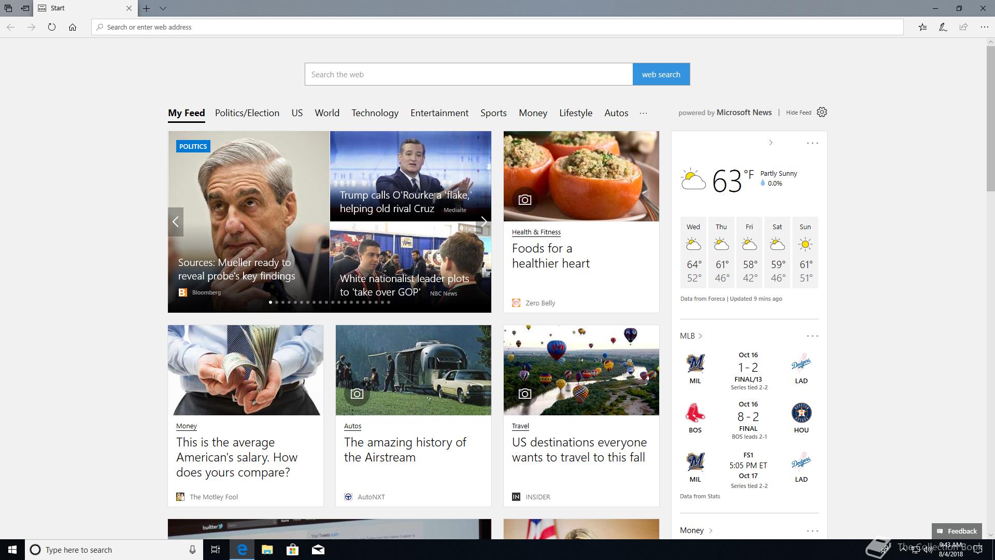Open Money card options ellipsis
The width and height of the screenshot is (995, 560).
(812, 531)
